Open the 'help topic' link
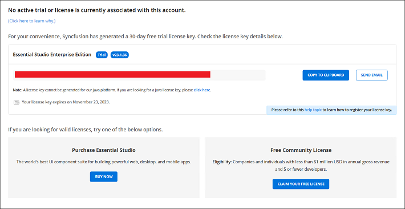Image resolution: width=405 pixels, height=209 pixels. [313, 110]
